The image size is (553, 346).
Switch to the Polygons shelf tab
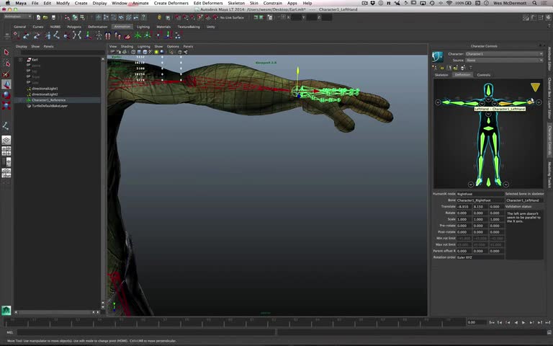coord(74,27)
